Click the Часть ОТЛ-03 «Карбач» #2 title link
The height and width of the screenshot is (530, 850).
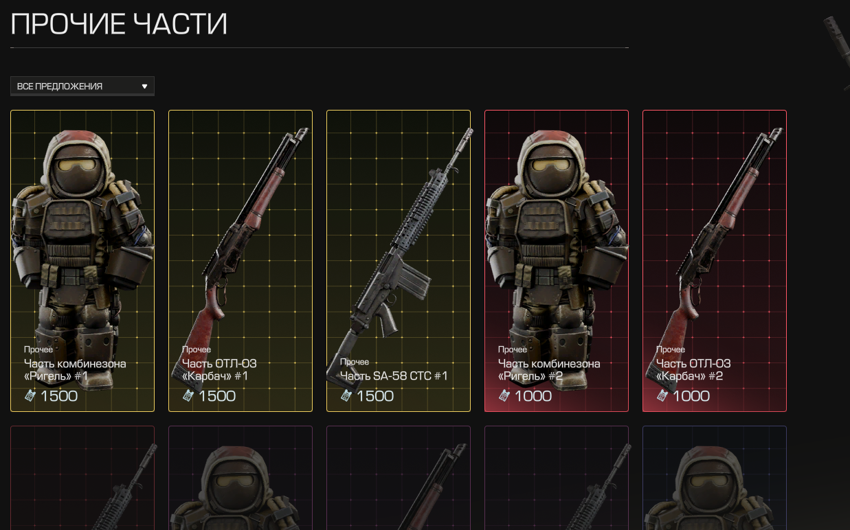pyautogui.click(x=693, y=370)
